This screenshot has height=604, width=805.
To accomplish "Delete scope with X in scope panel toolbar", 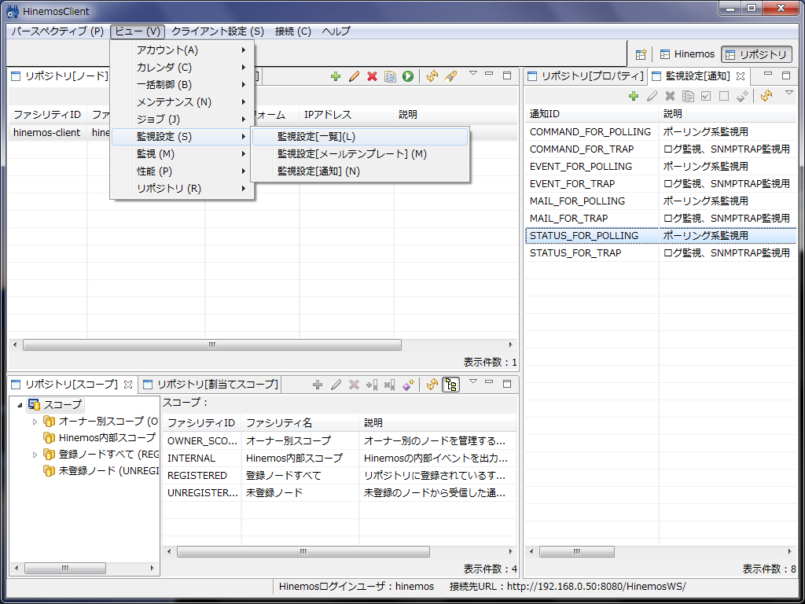I will coord(354,385).
